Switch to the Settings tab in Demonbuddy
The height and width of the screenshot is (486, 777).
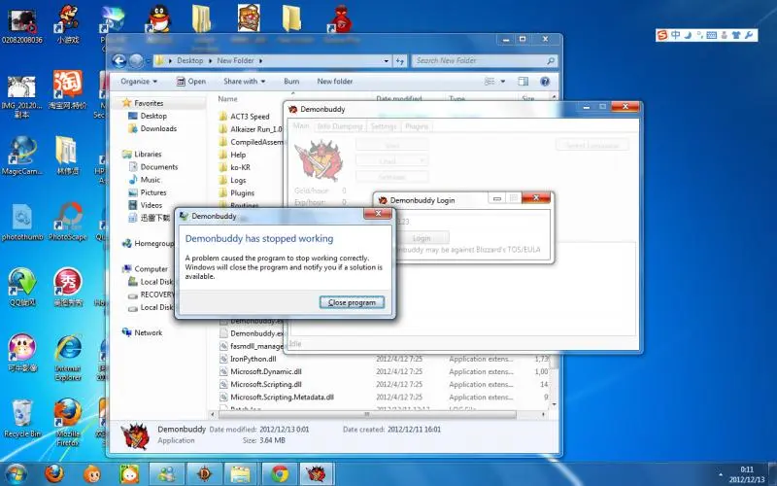click(383, 126)
